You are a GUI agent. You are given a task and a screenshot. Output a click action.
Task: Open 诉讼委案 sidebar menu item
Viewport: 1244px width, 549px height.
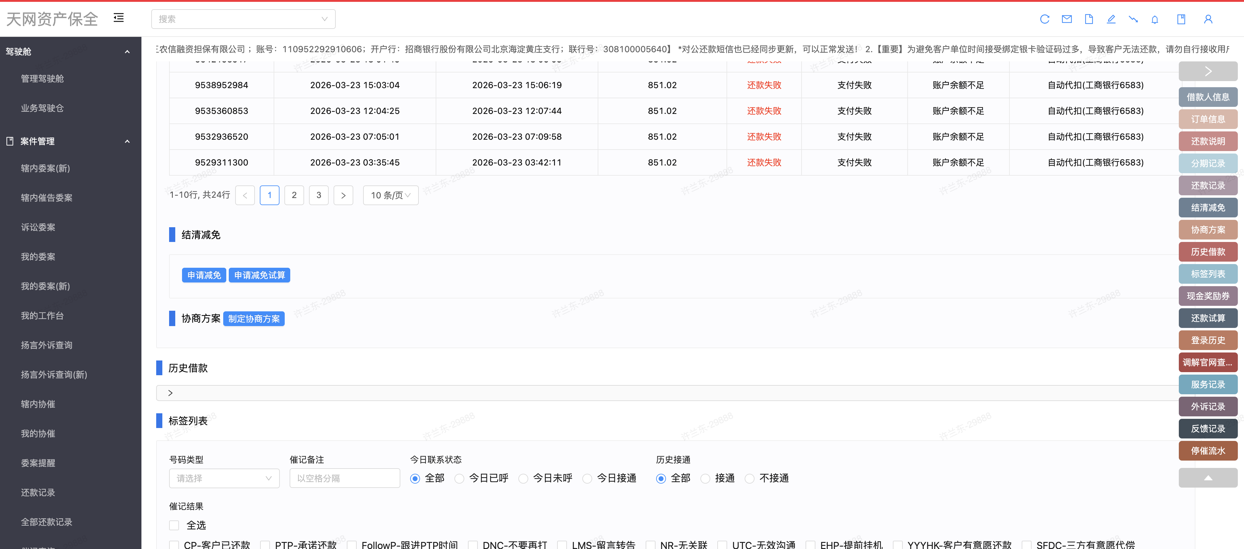tap(38, 227)
